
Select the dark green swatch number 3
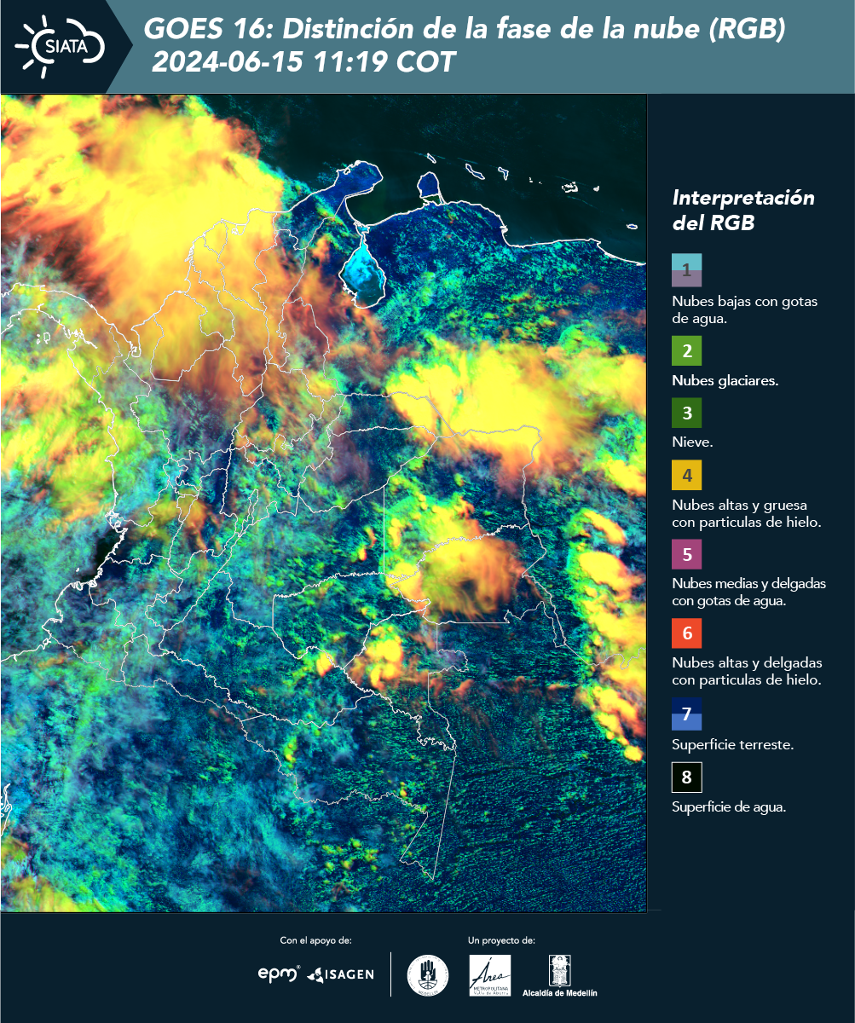[x=687, y=413]
